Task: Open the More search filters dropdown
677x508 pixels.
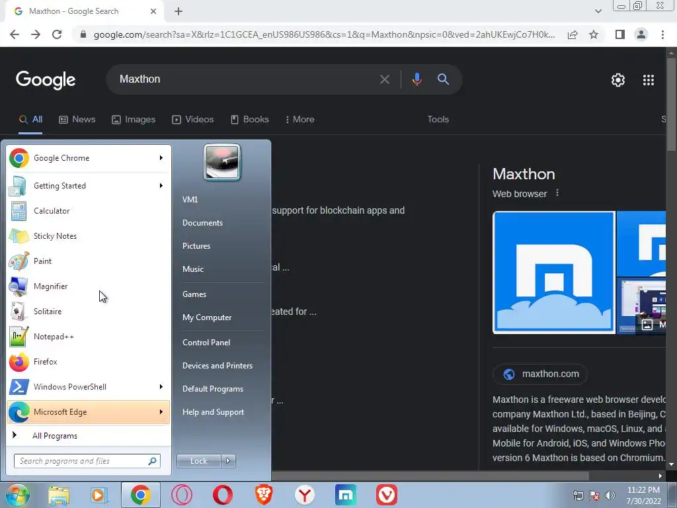Action: [299, 119]
